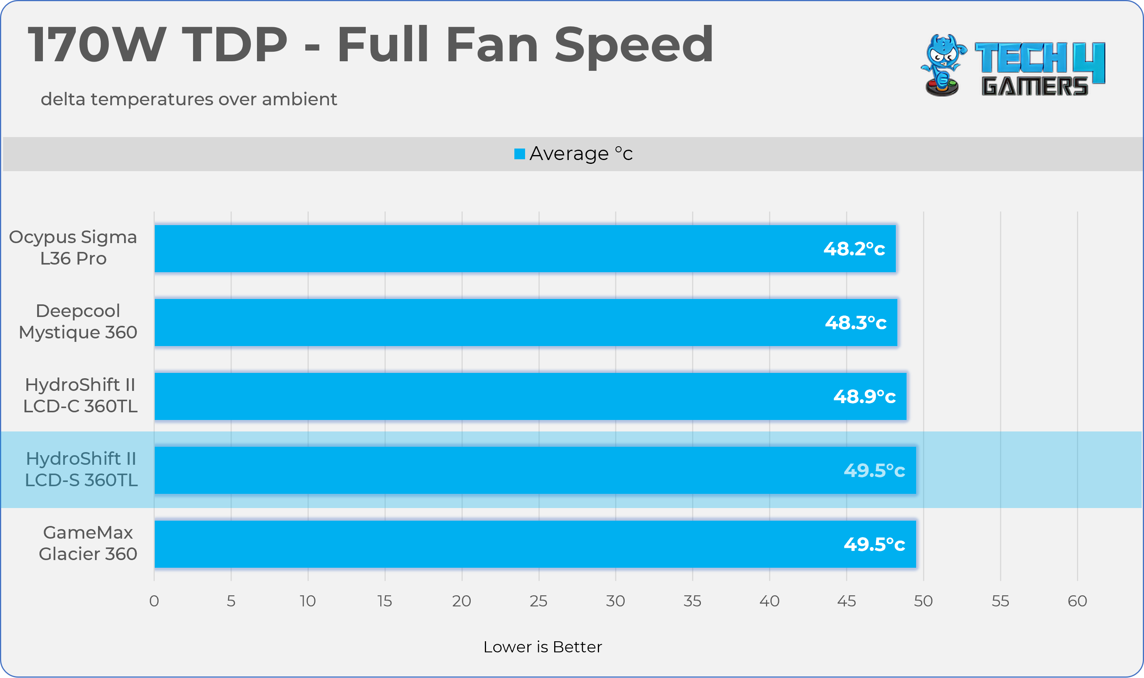Click the delta temperatures over ambient subtitle
This screenshot has width=1144, height=678.
[189, 99]
